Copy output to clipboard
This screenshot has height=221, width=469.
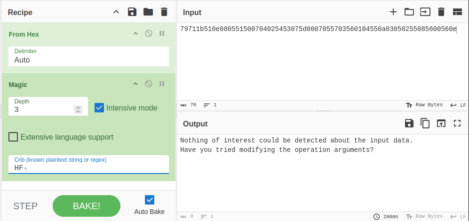coord(425,123)
